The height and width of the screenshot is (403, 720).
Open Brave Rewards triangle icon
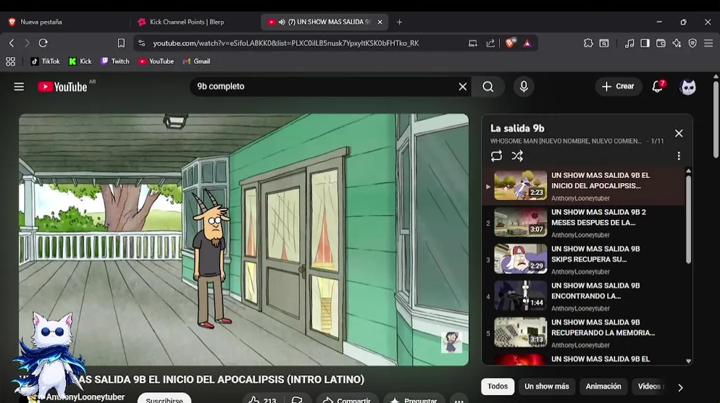click(527, 43)
